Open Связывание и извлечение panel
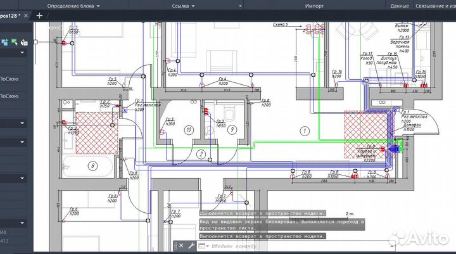 (x=437, y=5)
